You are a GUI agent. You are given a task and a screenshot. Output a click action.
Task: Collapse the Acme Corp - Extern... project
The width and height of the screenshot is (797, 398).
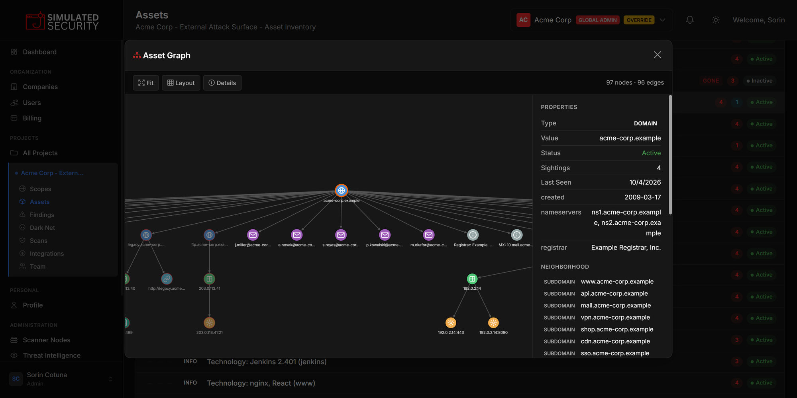(x=52, y=173)
